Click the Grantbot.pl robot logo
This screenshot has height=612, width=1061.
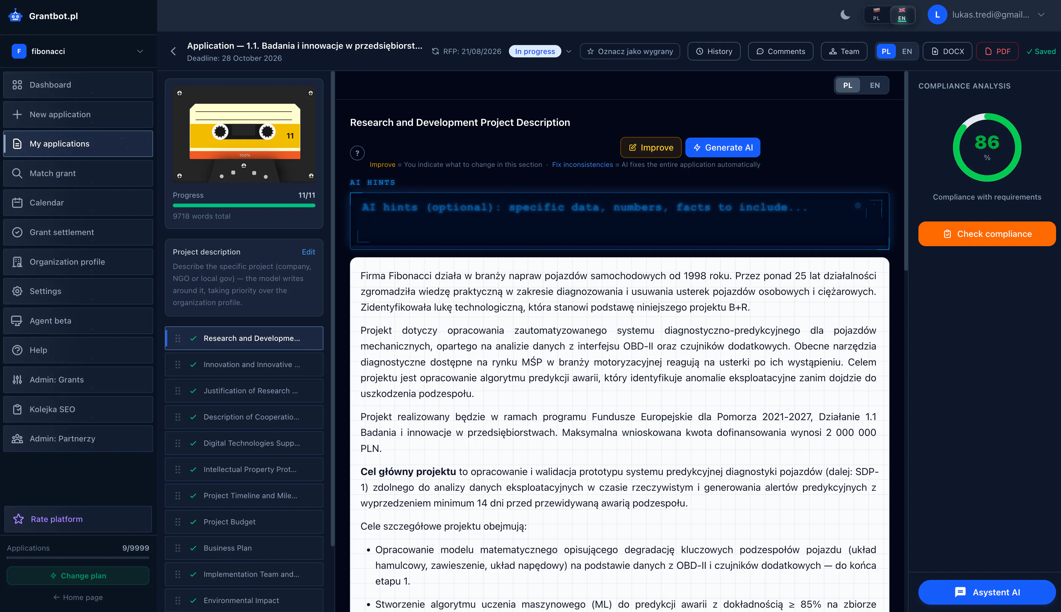15,16
